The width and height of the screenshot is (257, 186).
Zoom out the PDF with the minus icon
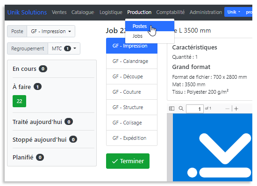pos(227,109)
